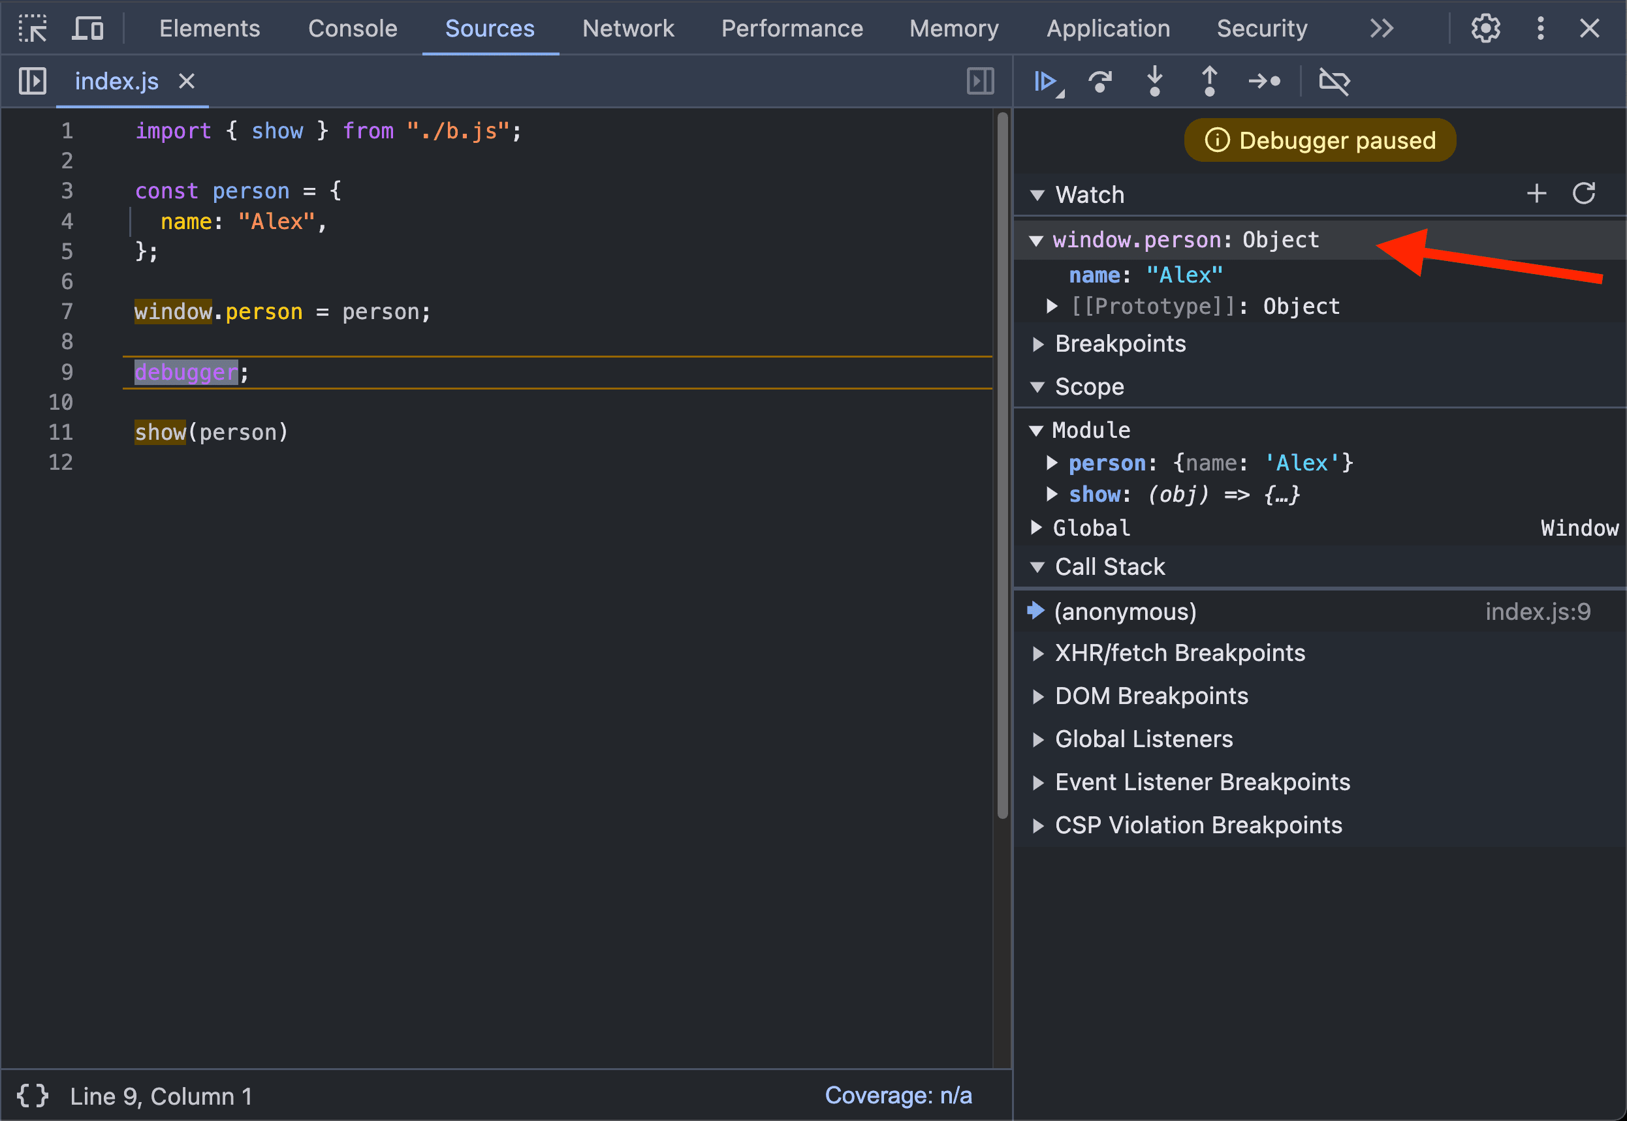
Task: Expand the Global scope
Action: [1037, 527]
